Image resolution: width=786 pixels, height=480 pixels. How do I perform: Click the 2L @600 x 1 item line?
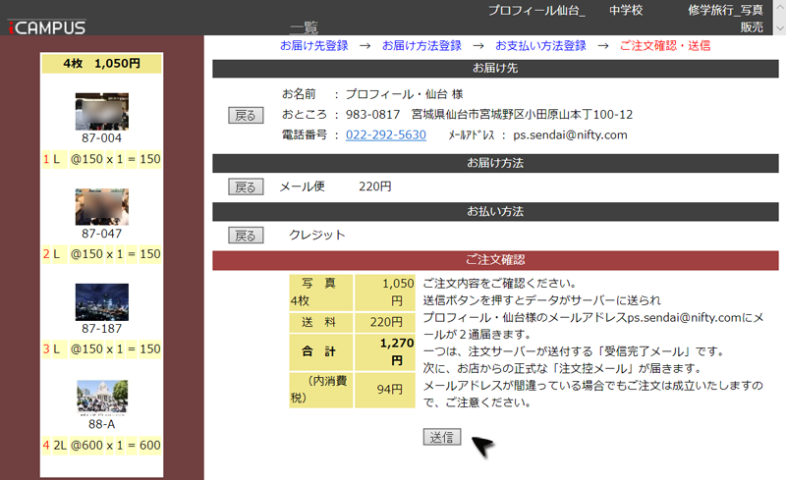(101, 446)
